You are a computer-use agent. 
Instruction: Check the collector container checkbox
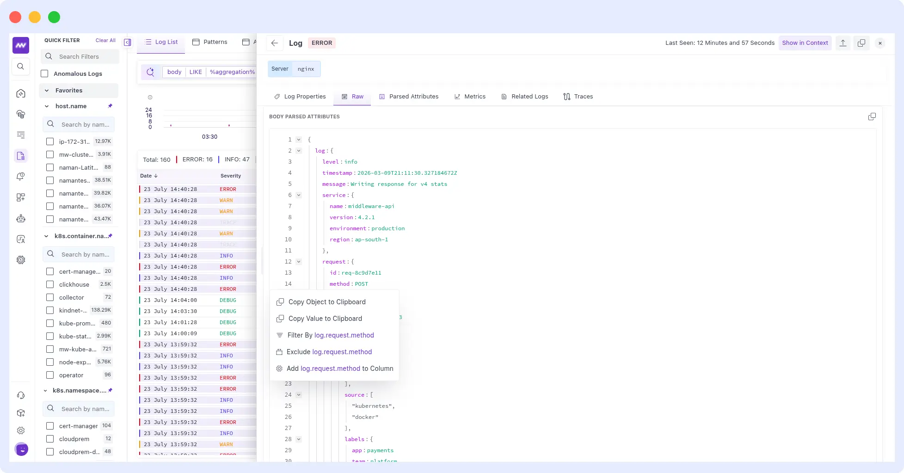click(x=50, y=297)
